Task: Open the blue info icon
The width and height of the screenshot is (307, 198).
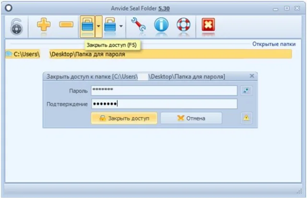Action: pyautogui.click(x=161, y=24)
